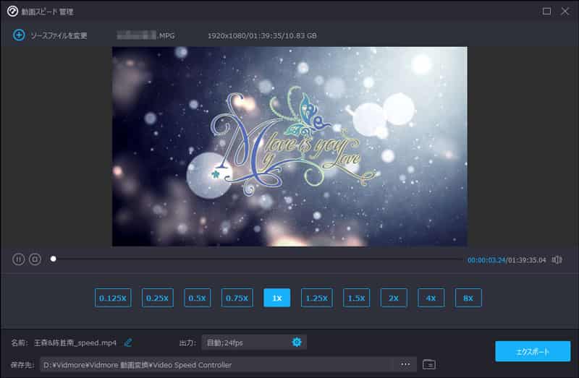Select 0.125X playback speed
This screenshot has width=579, height=378.
113,298
